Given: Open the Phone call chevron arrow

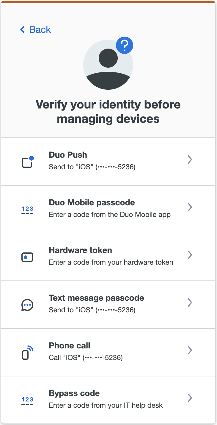Looking at the screenshot, I should pos(190,350).
